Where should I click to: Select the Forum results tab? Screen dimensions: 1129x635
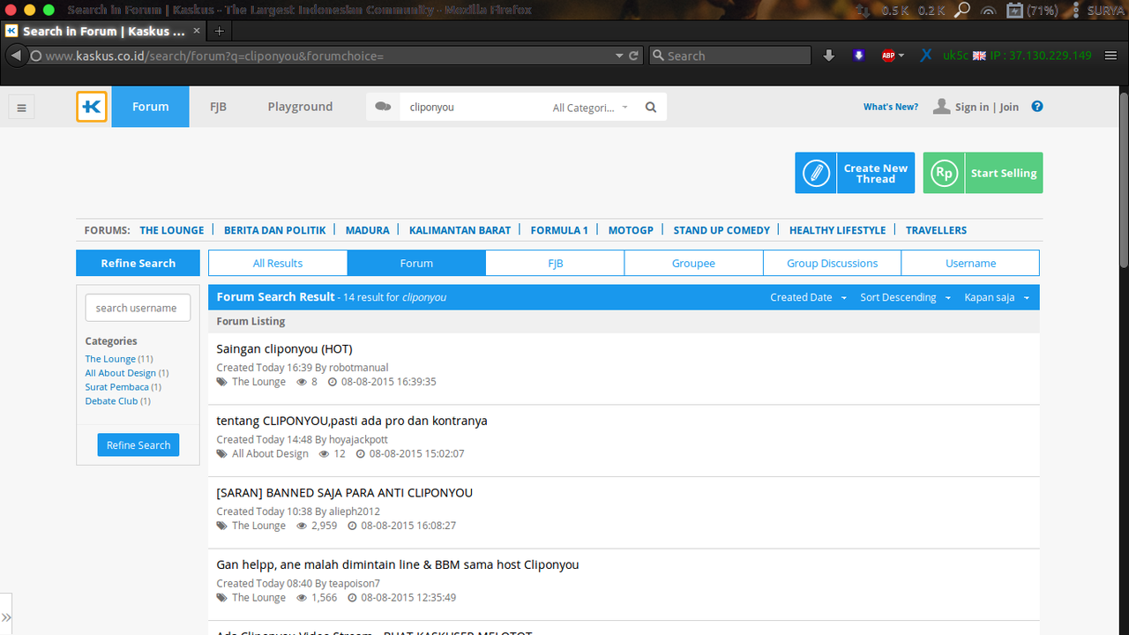pos(416,263)
